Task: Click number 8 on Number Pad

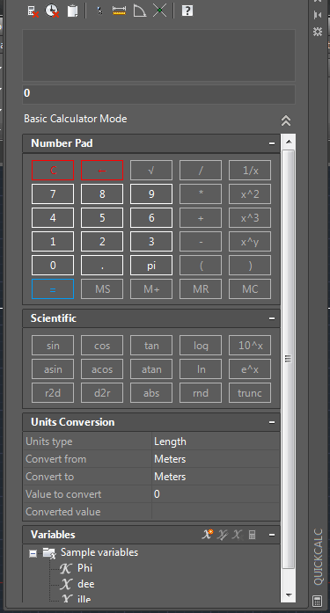Action: tap(102, 194)
